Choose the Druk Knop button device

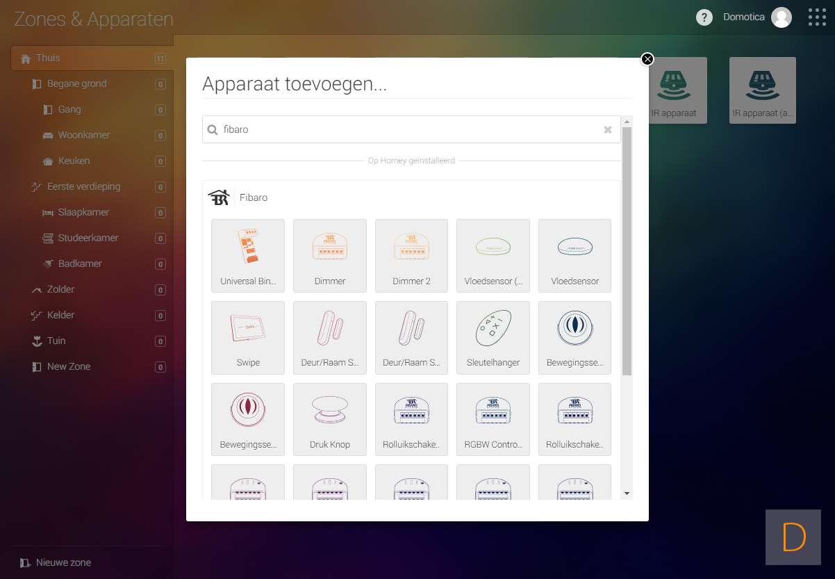[330, 419]
